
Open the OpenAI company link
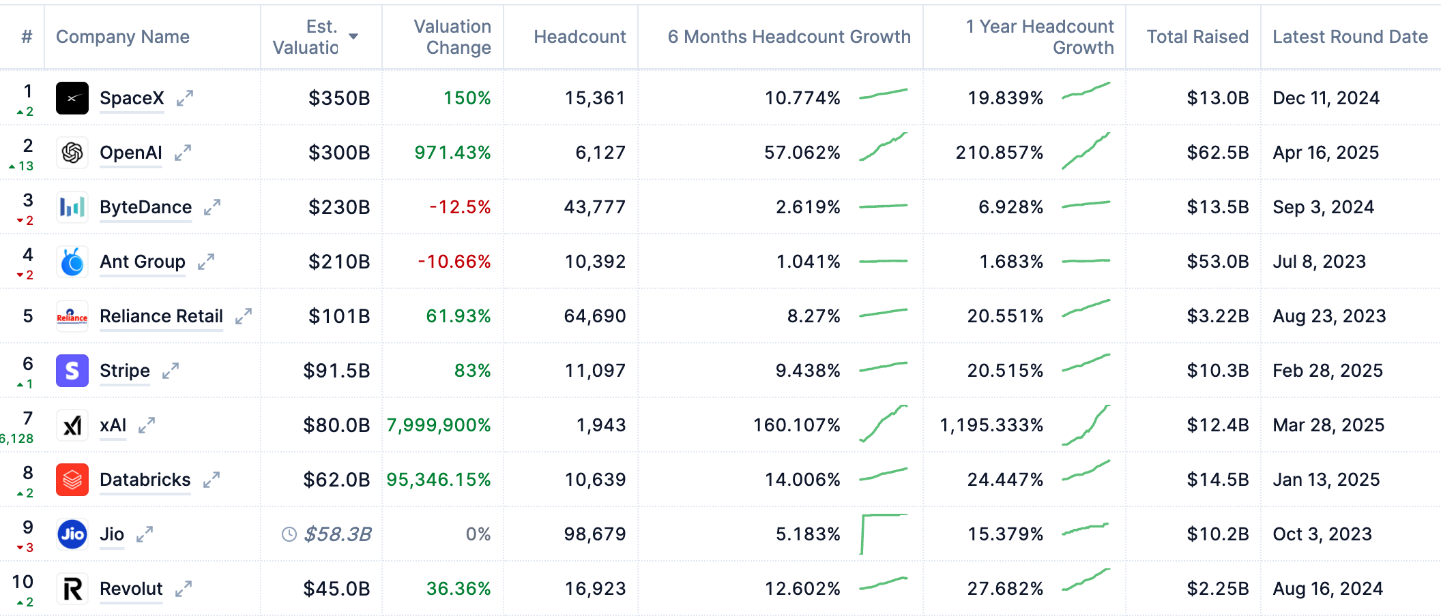(131, 153)
